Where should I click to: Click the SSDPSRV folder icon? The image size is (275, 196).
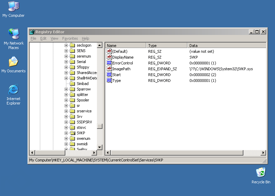(x=73, y=122)
